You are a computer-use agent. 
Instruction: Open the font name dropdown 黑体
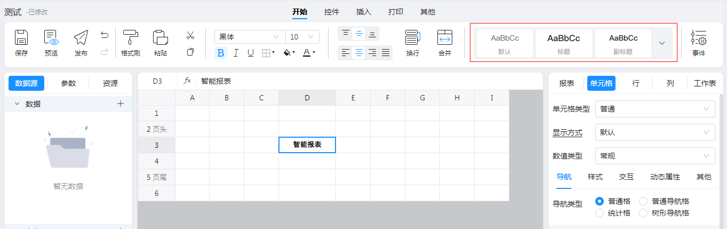click(250, 37)
